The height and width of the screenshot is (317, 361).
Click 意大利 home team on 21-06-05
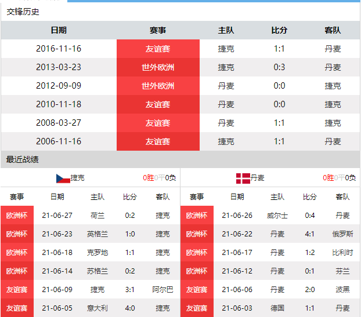(x=98, y=308)
